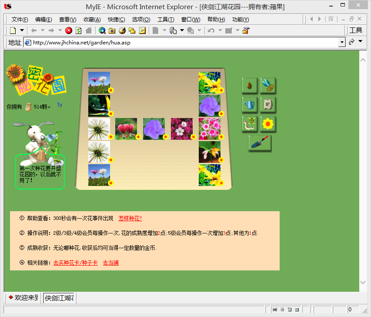Switch to the 侠剑江湖花 tab
The width and height of the screenshot is (371, 317).
tap(59, 298)
